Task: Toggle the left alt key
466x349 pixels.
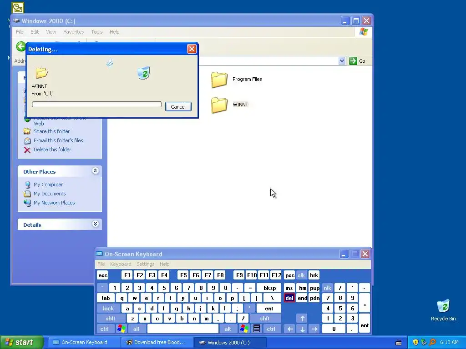Action: (x=137, y=329)
